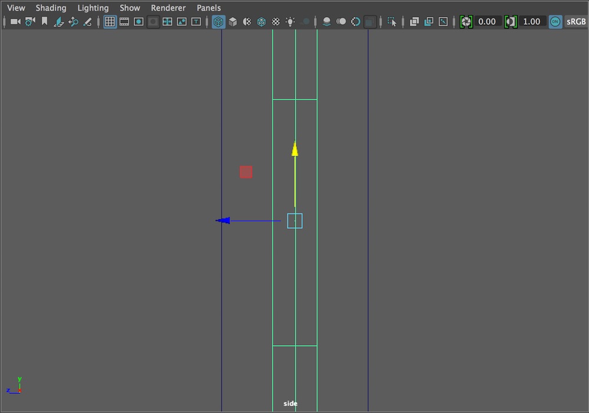Click the Isolate Select icon
Image resolution: width=589 pixels, height=413 pixels.
coord(392,22)
